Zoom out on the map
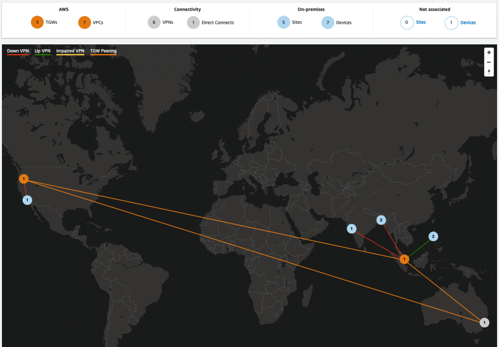Image resolution: width=499 pixels, height=347 pixels. click(489, 62)
